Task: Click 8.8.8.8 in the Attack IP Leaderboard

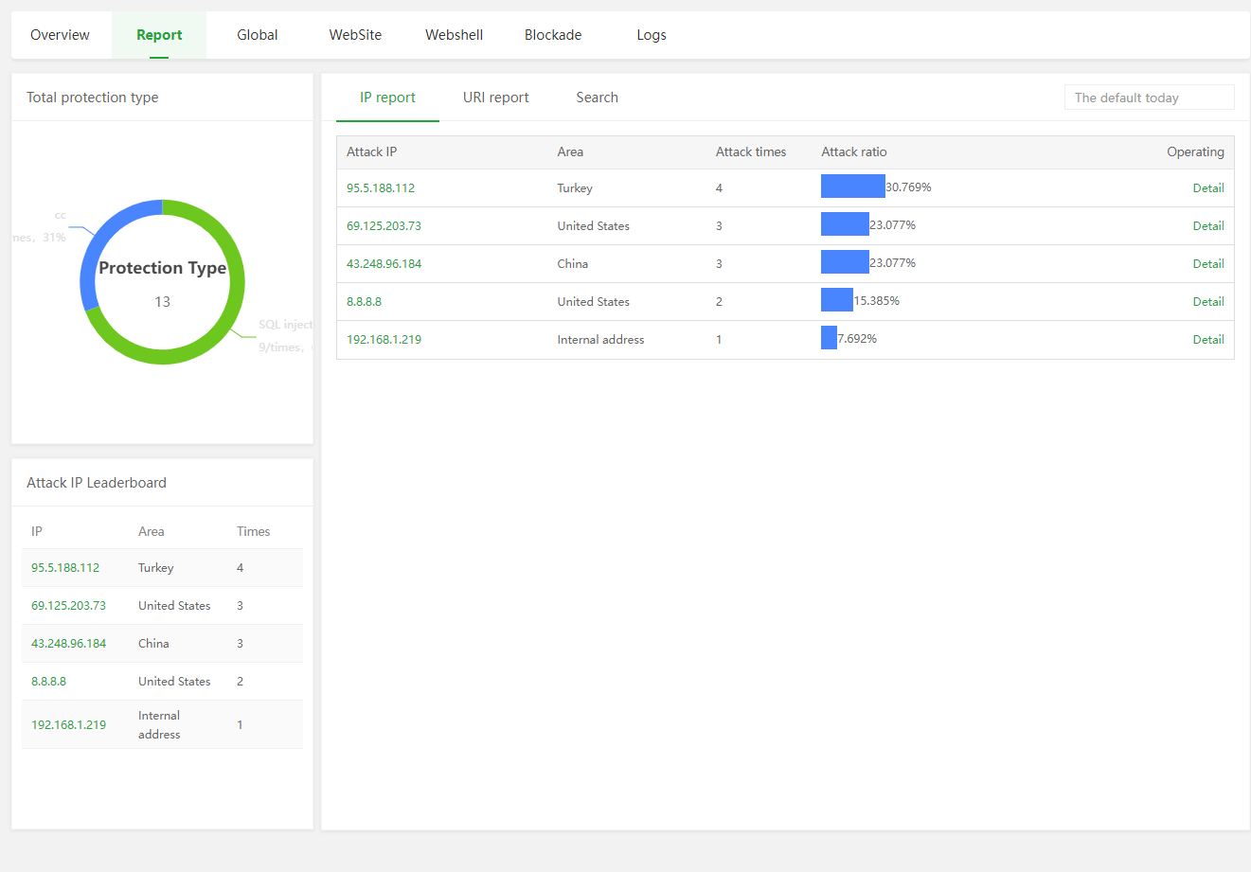Action: coord(48,682)
